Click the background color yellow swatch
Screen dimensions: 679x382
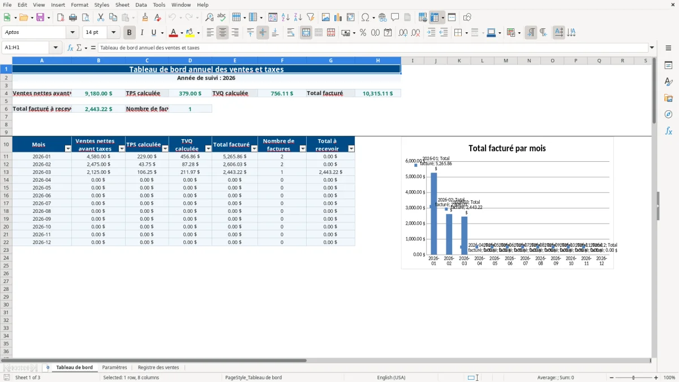pyautogui.click(x=190, y=33)
